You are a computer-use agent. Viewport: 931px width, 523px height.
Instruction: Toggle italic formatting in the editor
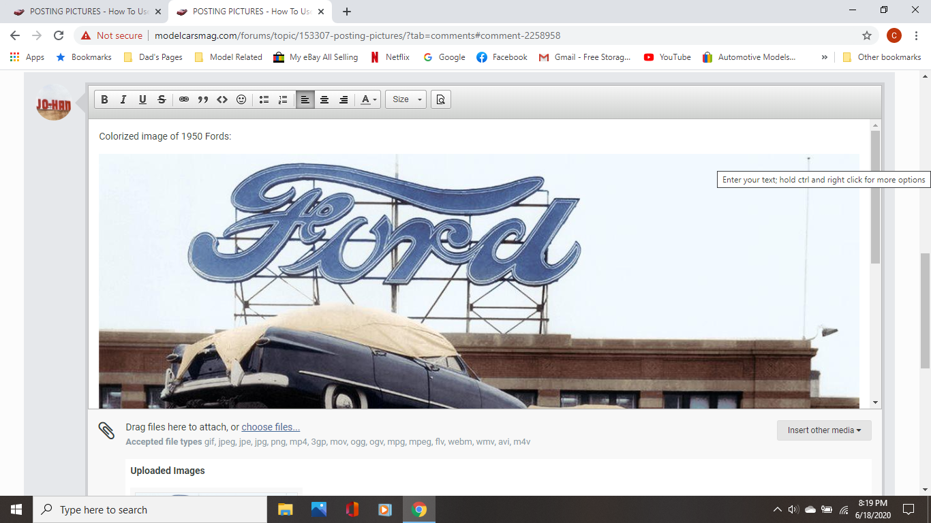123,99
